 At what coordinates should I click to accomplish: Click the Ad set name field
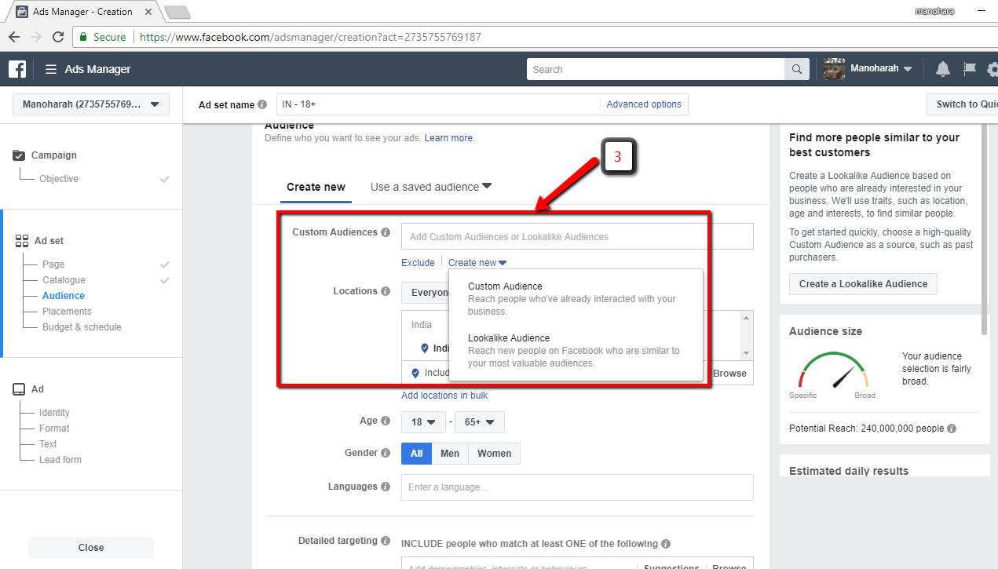(438, 104)
